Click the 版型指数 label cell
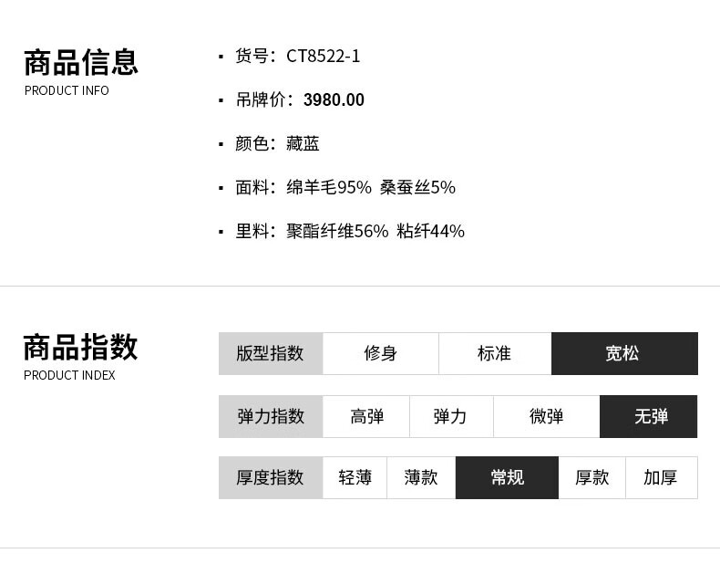 coord(271,353)
